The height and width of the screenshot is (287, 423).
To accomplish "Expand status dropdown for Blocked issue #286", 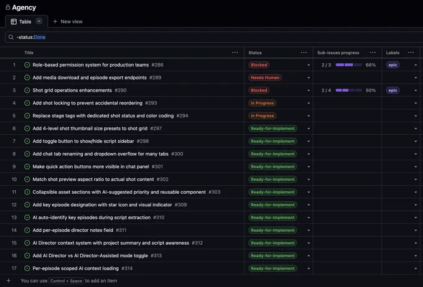I will pos(309,65).
